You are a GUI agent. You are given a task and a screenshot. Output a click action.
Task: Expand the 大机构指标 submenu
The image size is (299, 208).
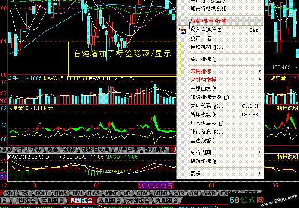tap(203, 80)
